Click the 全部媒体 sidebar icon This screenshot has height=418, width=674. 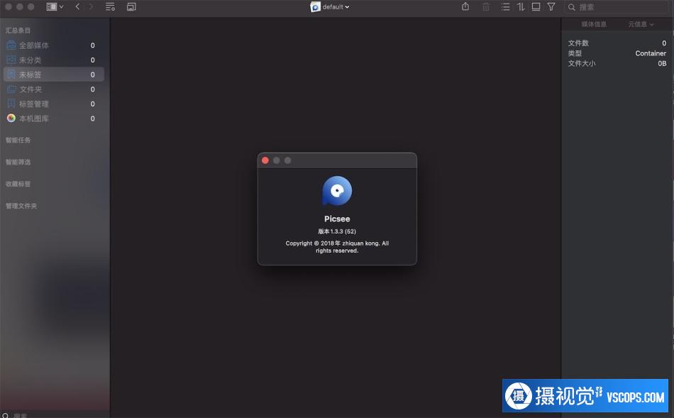coord(11,45)
